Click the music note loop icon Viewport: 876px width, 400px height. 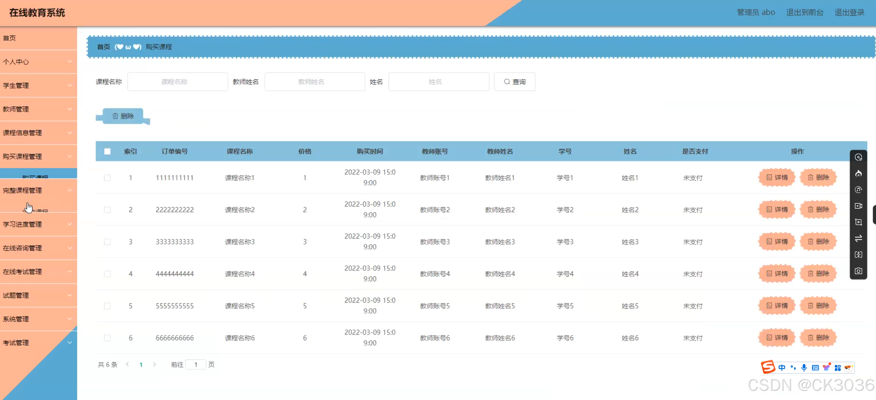[x=858, y=189]
